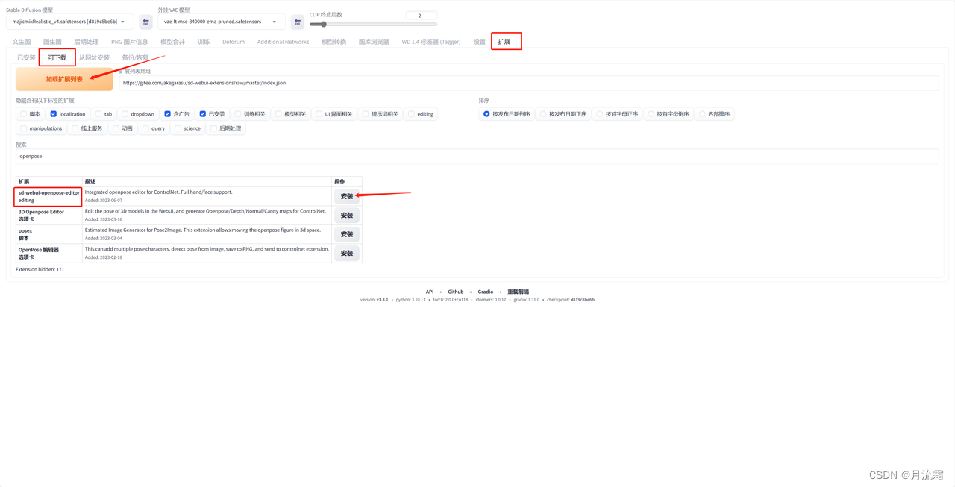Install the 3D Openpose Editor extension
The height and width of the screenshot is (487, 955).
pos(347,215)
